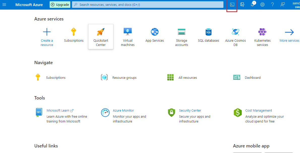The height and width of the screenshot is (153, 300).
Task: Open the notifications bell
Action: click(252, 5)
